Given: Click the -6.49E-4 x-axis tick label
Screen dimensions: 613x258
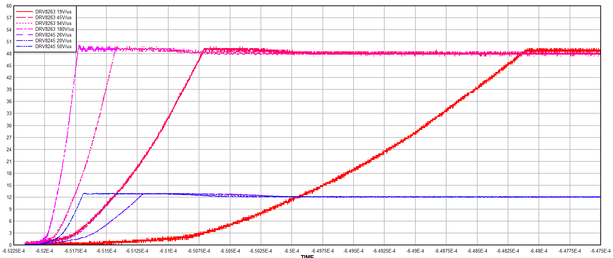Looking at the screenshot, I should click(415, 251).
